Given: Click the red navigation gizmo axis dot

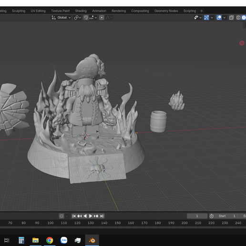Looking at the screenshot, I should [242, 43].
